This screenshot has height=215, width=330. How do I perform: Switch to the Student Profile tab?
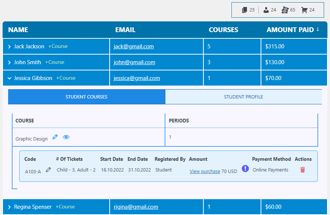click(x=243, y=97)
